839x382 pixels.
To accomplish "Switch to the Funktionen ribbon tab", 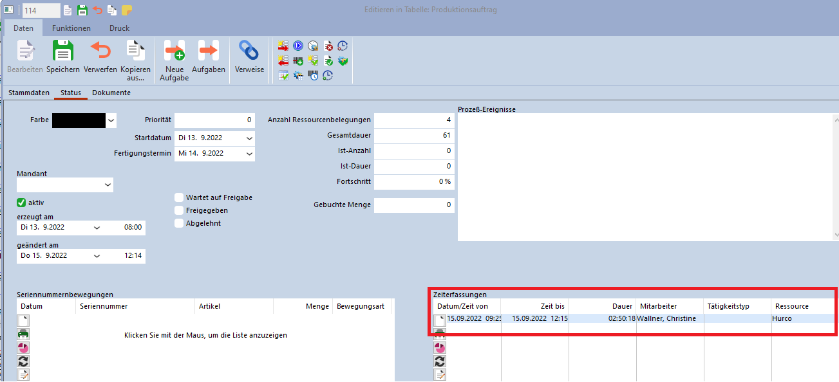I will [71, 28].
